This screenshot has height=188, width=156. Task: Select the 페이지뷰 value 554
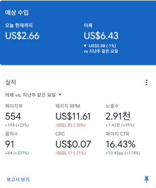click(x=13, y=116)
